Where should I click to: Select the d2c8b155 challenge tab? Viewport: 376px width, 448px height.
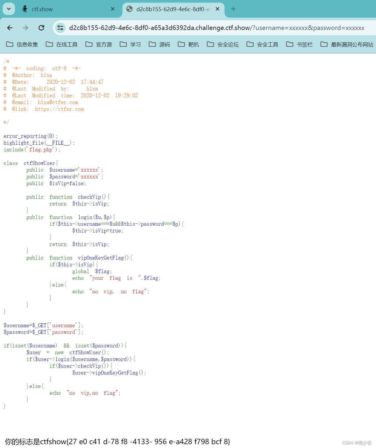pos(173,9)
